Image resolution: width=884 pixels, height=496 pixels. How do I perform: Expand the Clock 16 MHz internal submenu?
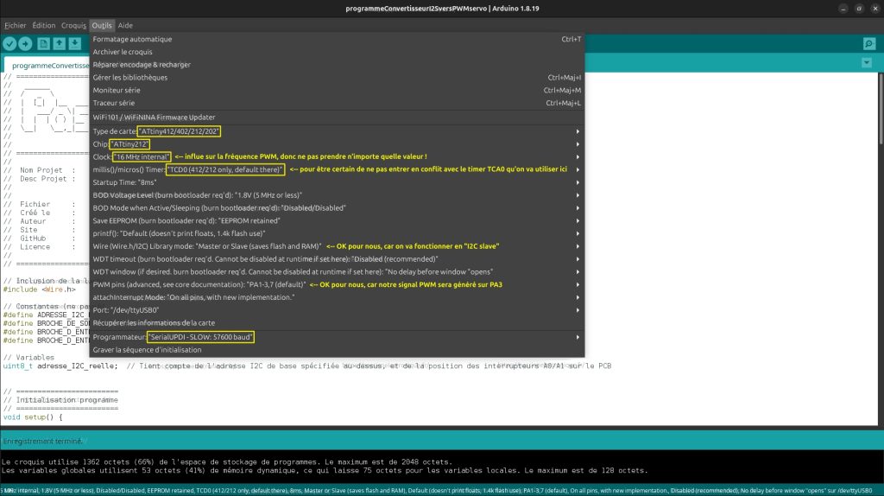click(337, 157)
